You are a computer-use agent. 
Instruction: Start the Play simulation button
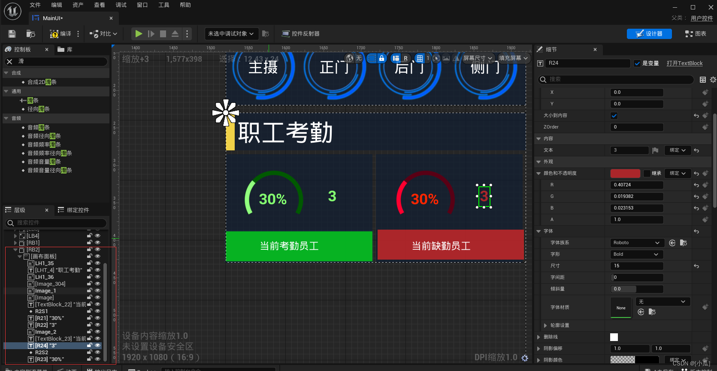[x=139, y=34]
